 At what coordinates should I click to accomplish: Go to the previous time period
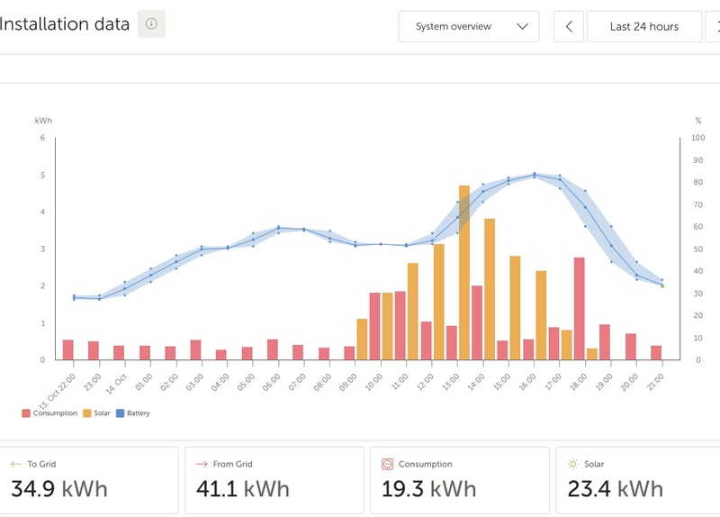pos(569,26)
